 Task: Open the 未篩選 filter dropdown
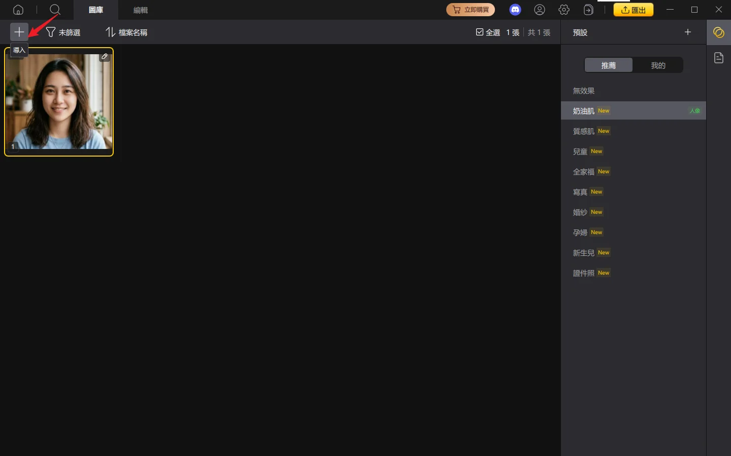pos(63,32)
